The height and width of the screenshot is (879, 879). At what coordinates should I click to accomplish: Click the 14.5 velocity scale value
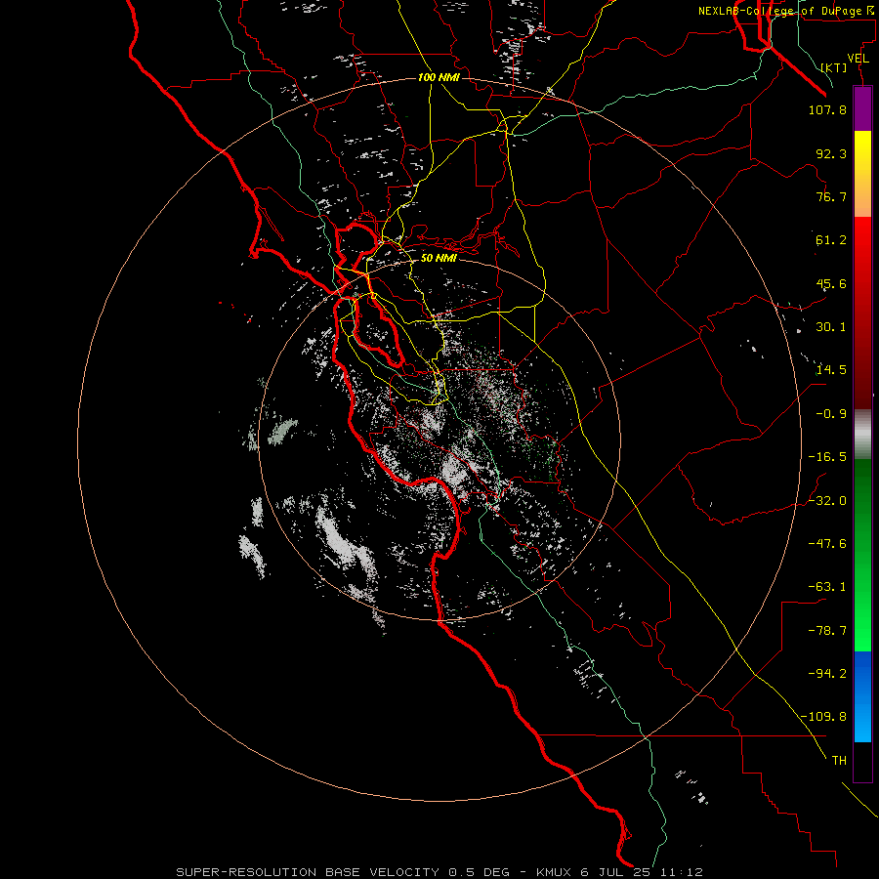pos(831,370)
